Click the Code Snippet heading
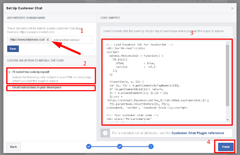The width and height of the screenshot is (240, 155). tap(110, 18)
